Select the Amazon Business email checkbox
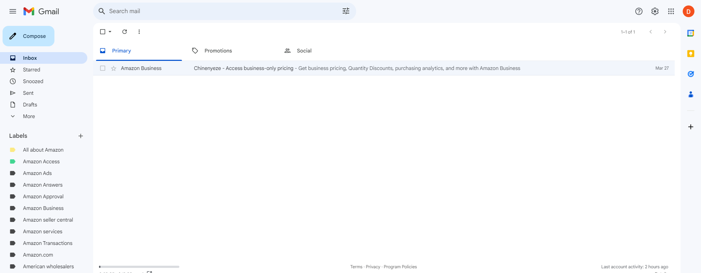This screenshot has height=273, width=701. pos(103,68)
